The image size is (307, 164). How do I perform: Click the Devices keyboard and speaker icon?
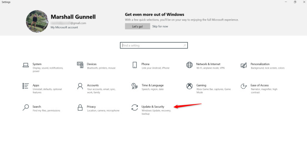point(80,65)
